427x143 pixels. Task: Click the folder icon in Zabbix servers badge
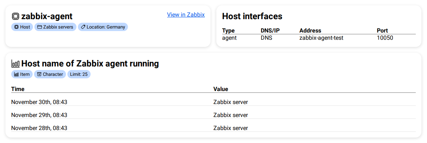[40, 27]
